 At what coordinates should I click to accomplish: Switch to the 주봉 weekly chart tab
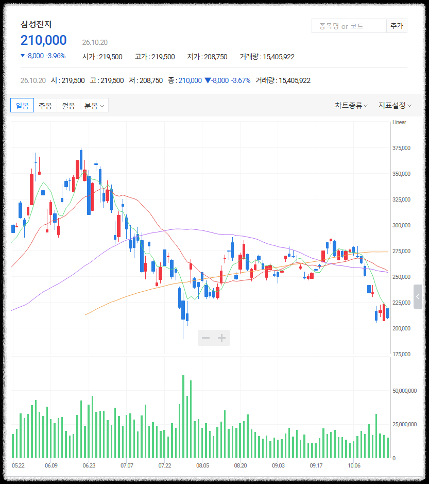click(x=45, y=106)
